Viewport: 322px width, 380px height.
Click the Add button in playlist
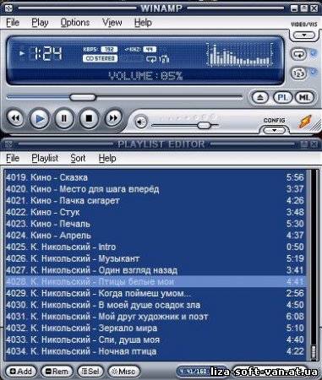[21, 372]
